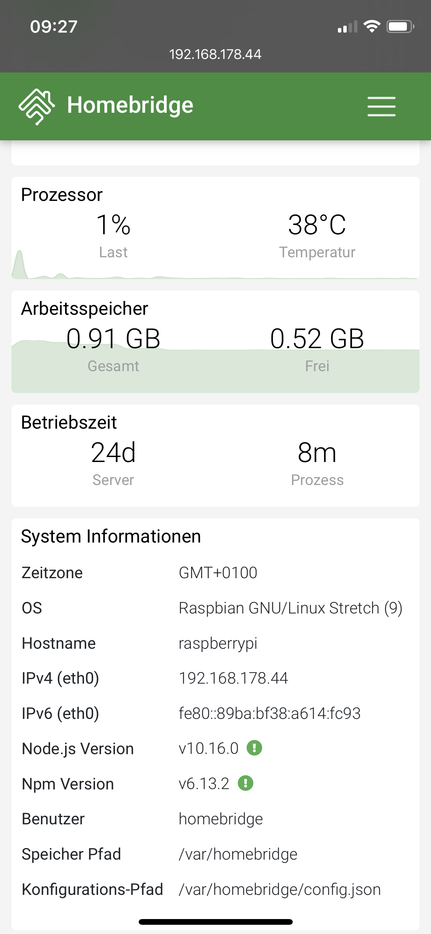Screen dimensions: 431x934
Task: Tap the battery status icon
Action: tap(400, 26)
